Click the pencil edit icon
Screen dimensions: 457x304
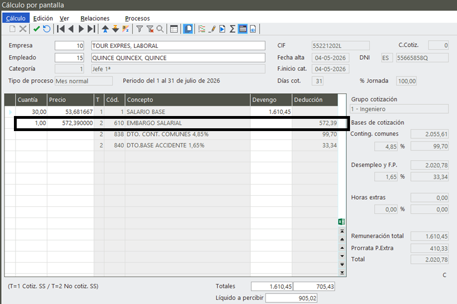(x=212, y=29)
